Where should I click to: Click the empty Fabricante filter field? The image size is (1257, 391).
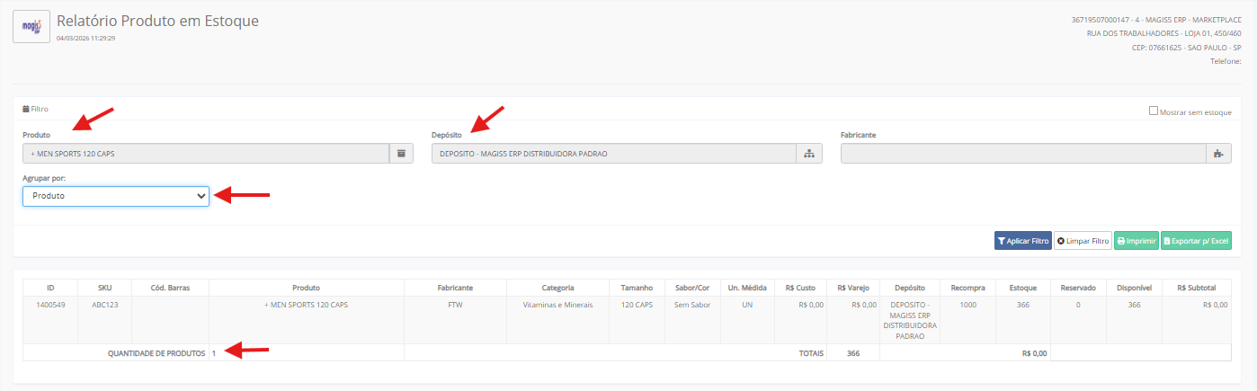(1022, 154)
